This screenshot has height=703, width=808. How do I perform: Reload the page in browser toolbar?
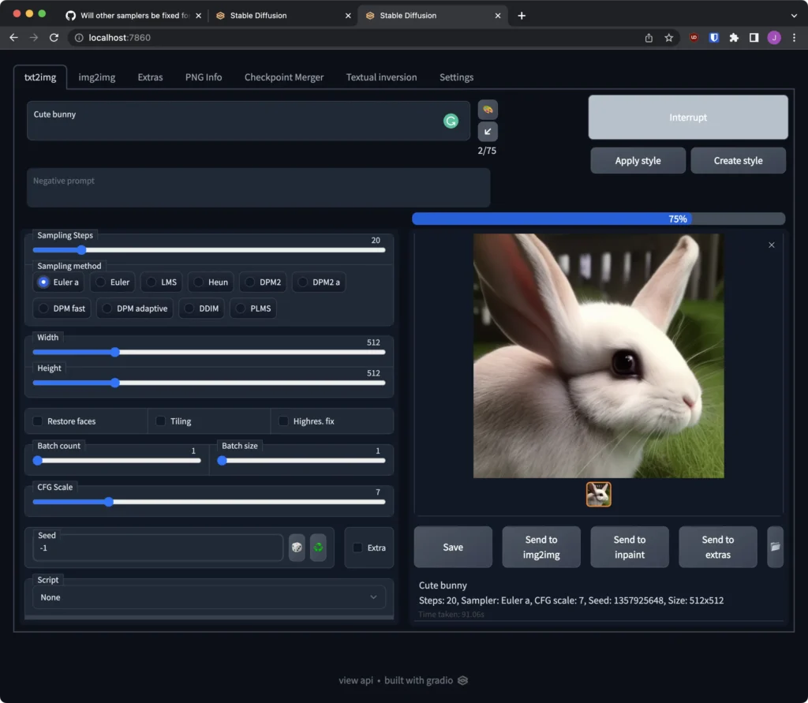tap(54, 37)
